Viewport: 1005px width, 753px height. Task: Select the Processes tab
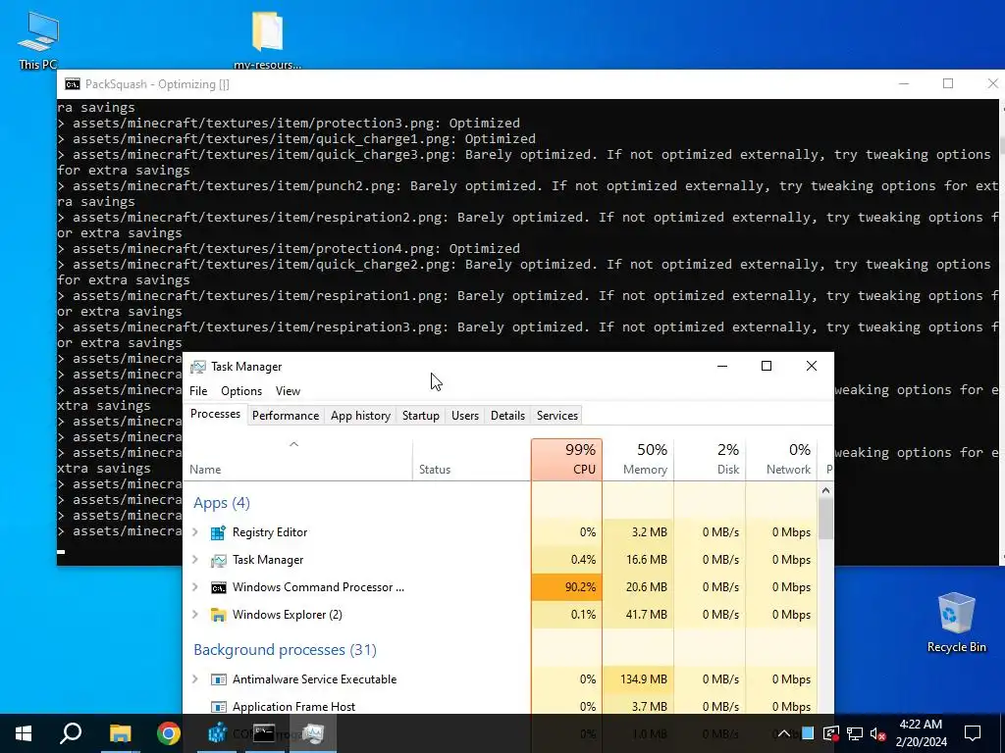click(x=215, y=415)
